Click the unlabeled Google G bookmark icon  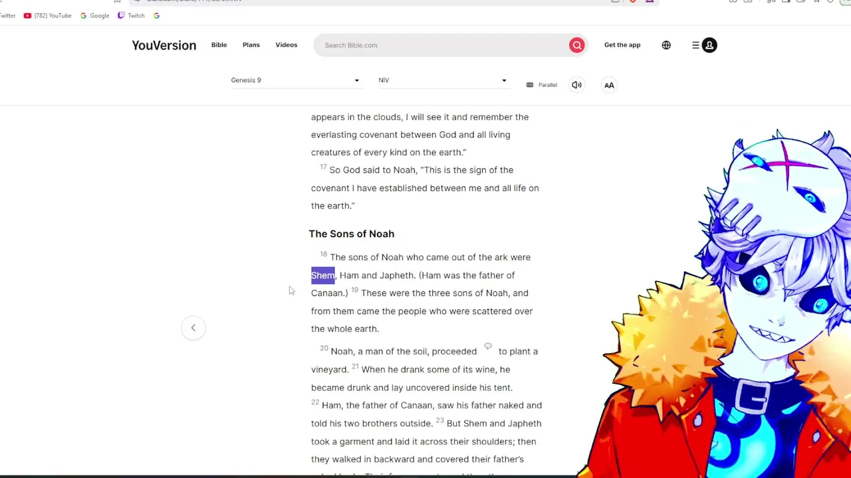pos(156,15)
